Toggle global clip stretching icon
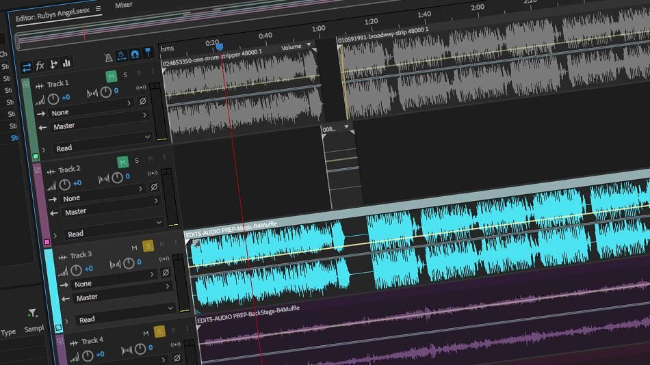 point(122,55)
